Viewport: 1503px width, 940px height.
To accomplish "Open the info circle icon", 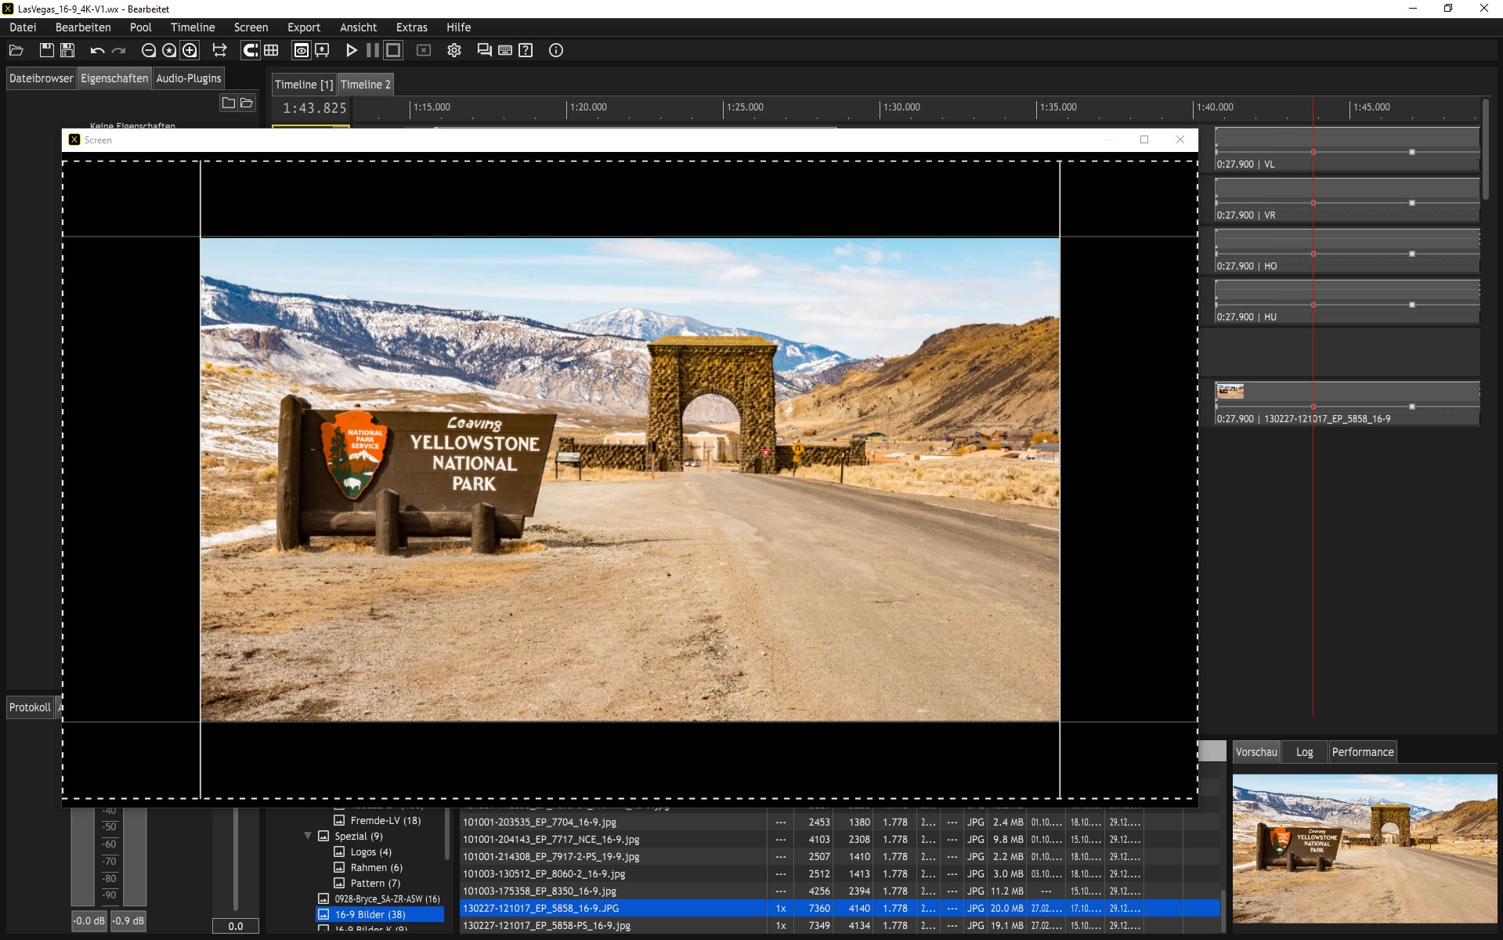I will [x=556, y=50].
